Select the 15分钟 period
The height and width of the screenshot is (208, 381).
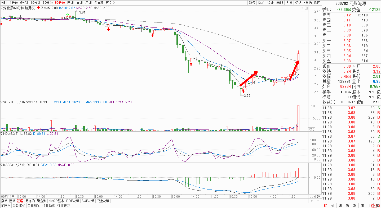point(35,3)
